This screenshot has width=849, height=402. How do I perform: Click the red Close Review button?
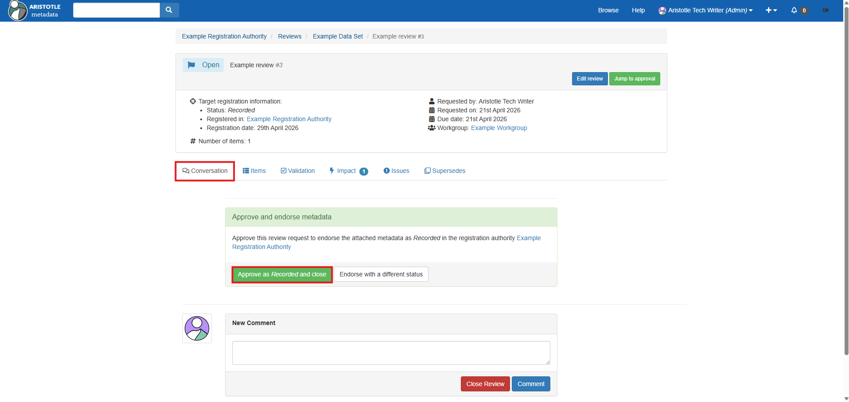click(x=485, y=384)
